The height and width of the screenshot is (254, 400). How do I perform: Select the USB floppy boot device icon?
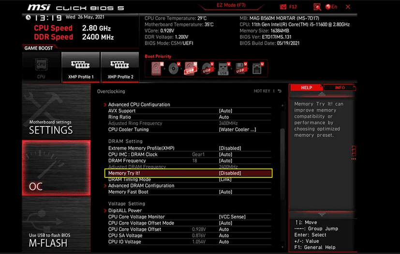tap(241, 68)
